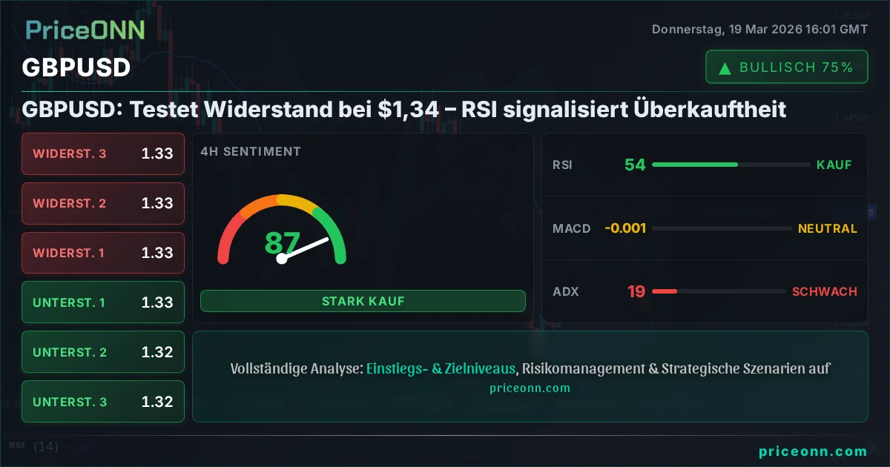Viewport: 890px width, 467px height.
Task: Click the PriceONN logo
Action: pyautogui.click(x=85, y=30)
